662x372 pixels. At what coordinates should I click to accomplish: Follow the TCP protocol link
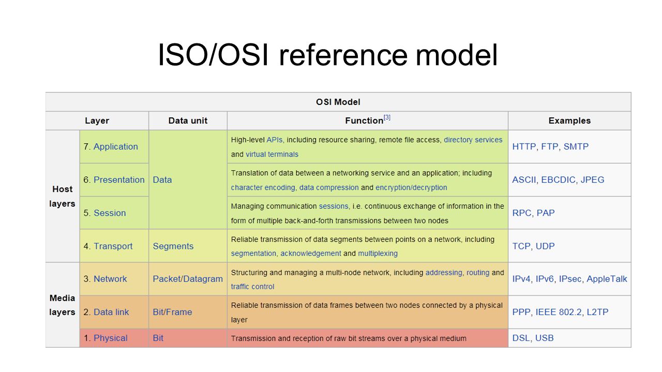[x=521, y=246]
